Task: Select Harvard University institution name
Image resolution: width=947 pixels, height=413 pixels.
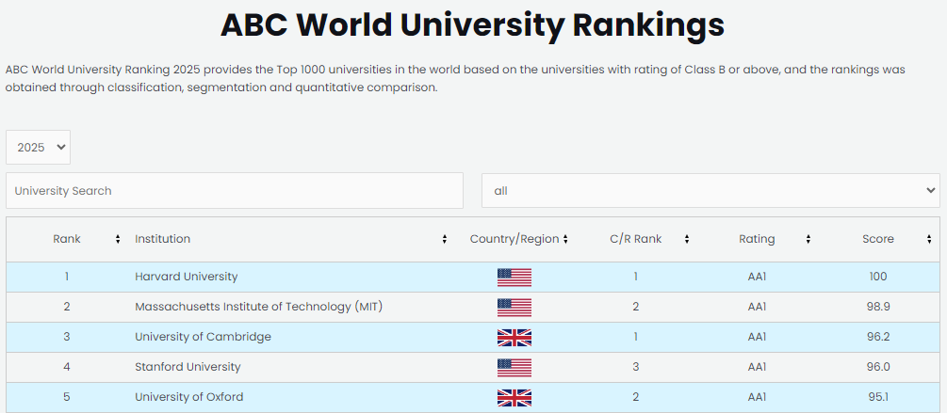Action: tap(186, 277)
